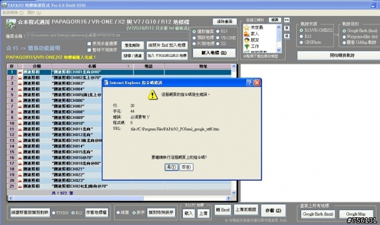Viewport: 380px width, 225px height.
Task: Select the PC版地標 radio option
Action: coord(194,44)
